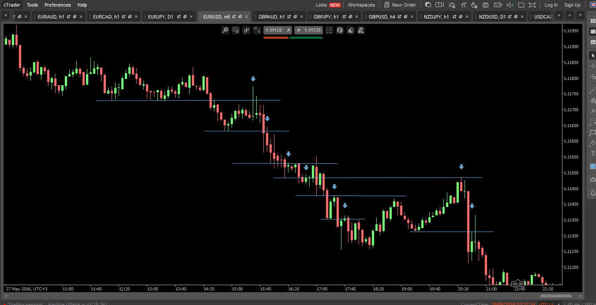Select the crosshair tool
This screenshot has height=305, width=596.
pos(593,66)
